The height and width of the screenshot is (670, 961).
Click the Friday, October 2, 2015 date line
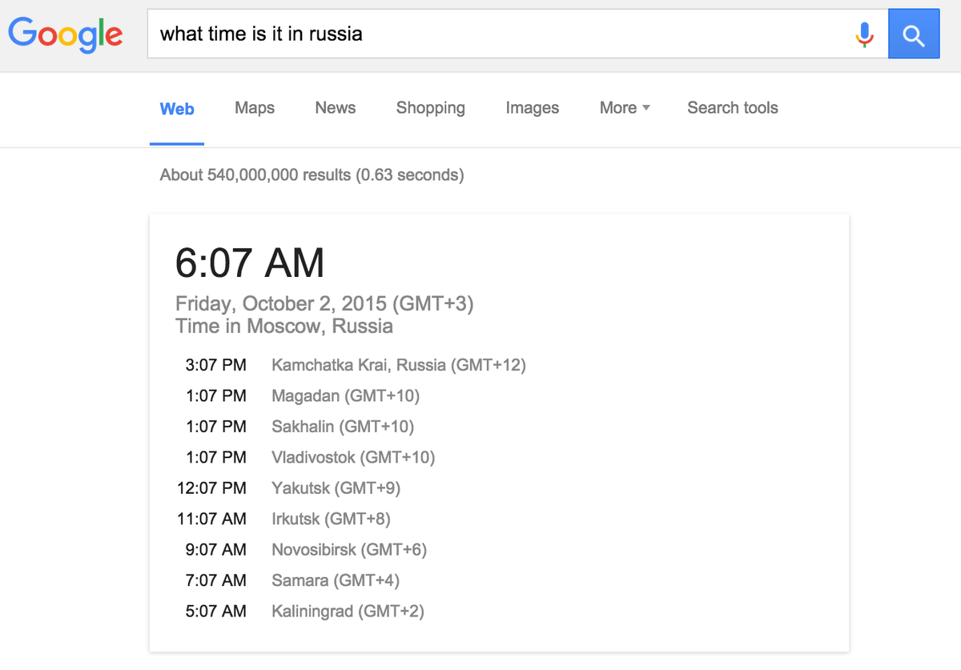click(324, 304)
